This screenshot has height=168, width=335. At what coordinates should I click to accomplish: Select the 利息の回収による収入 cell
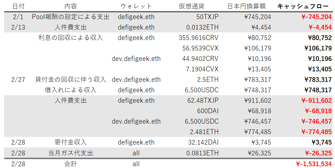(71, 38)
